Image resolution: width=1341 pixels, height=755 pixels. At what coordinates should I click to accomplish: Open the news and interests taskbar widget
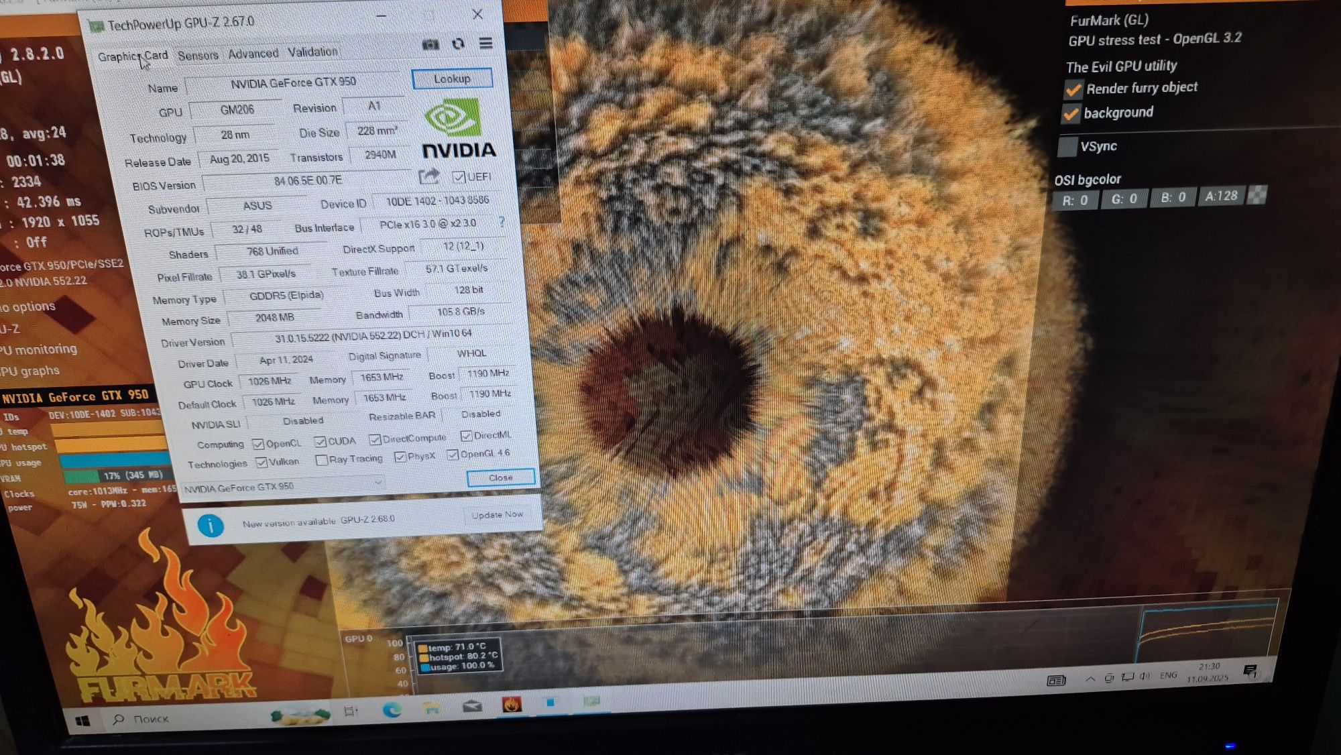point(1056,681)
